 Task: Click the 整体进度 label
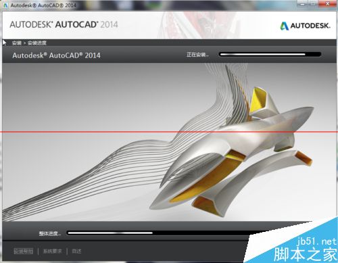pos(50,233)
